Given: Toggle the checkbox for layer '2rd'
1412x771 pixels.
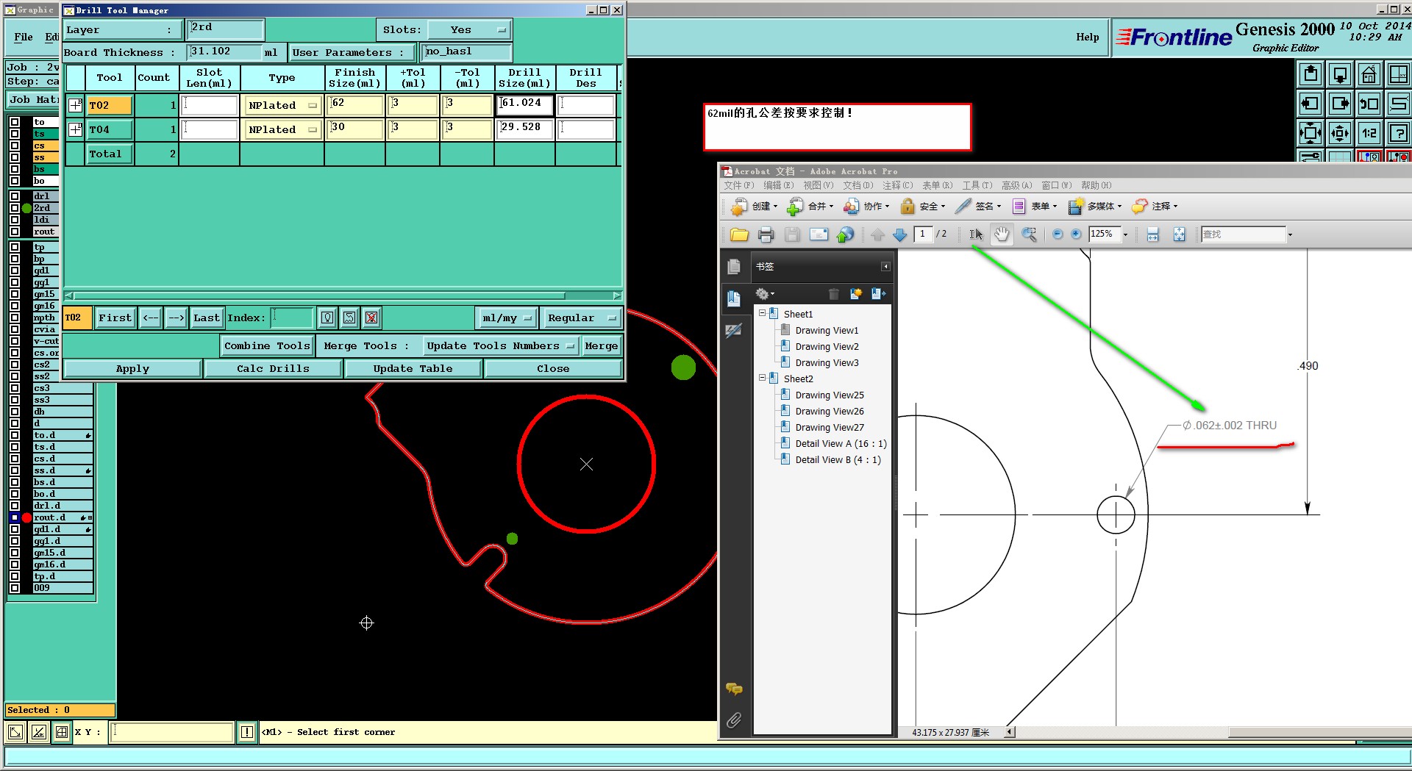Looking at the screenshot, I should tap(15, 208).
